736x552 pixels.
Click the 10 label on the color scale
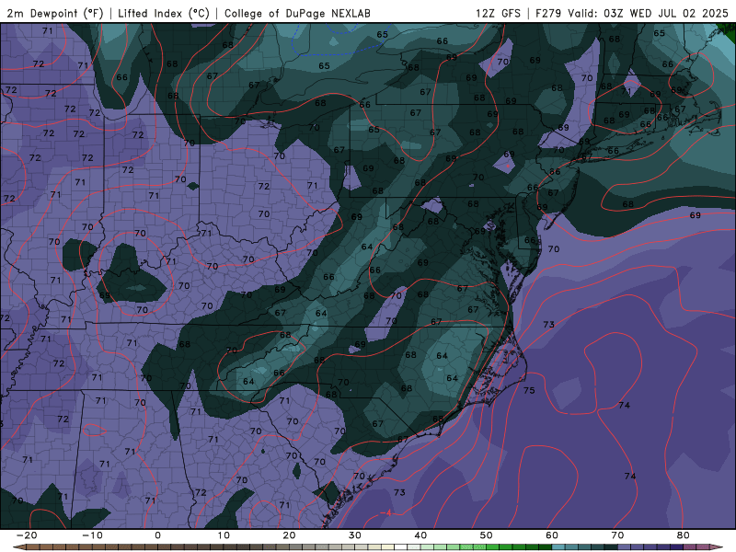point(224,535)
